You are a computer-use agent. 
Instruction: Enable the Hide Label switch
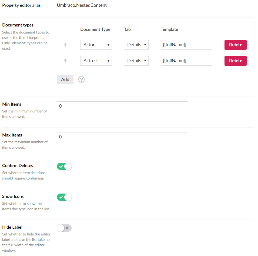64,228
